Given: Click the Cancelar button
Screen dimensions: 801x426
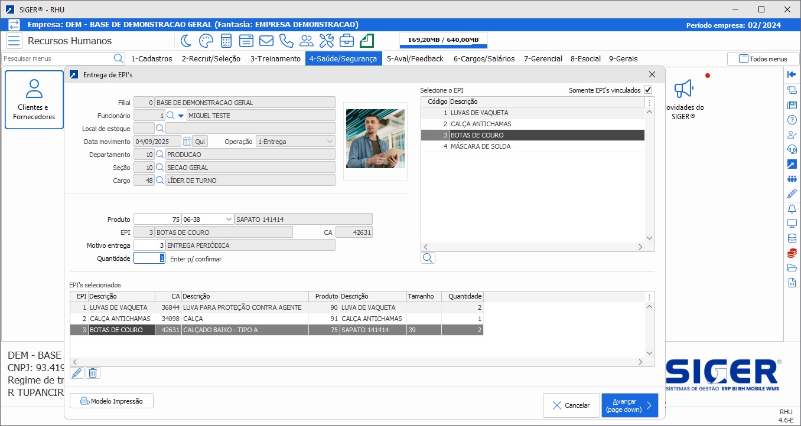Looking at the screenshot, I should [x=571, y=405].
